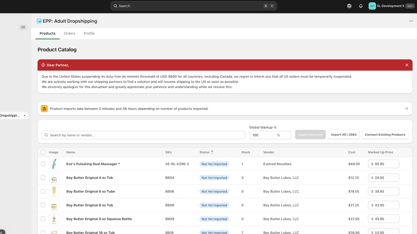The image size is (417, 234).
Task: Click the diamond alert icon in Dear Partner banner
Action: click(x=43, y=65)
